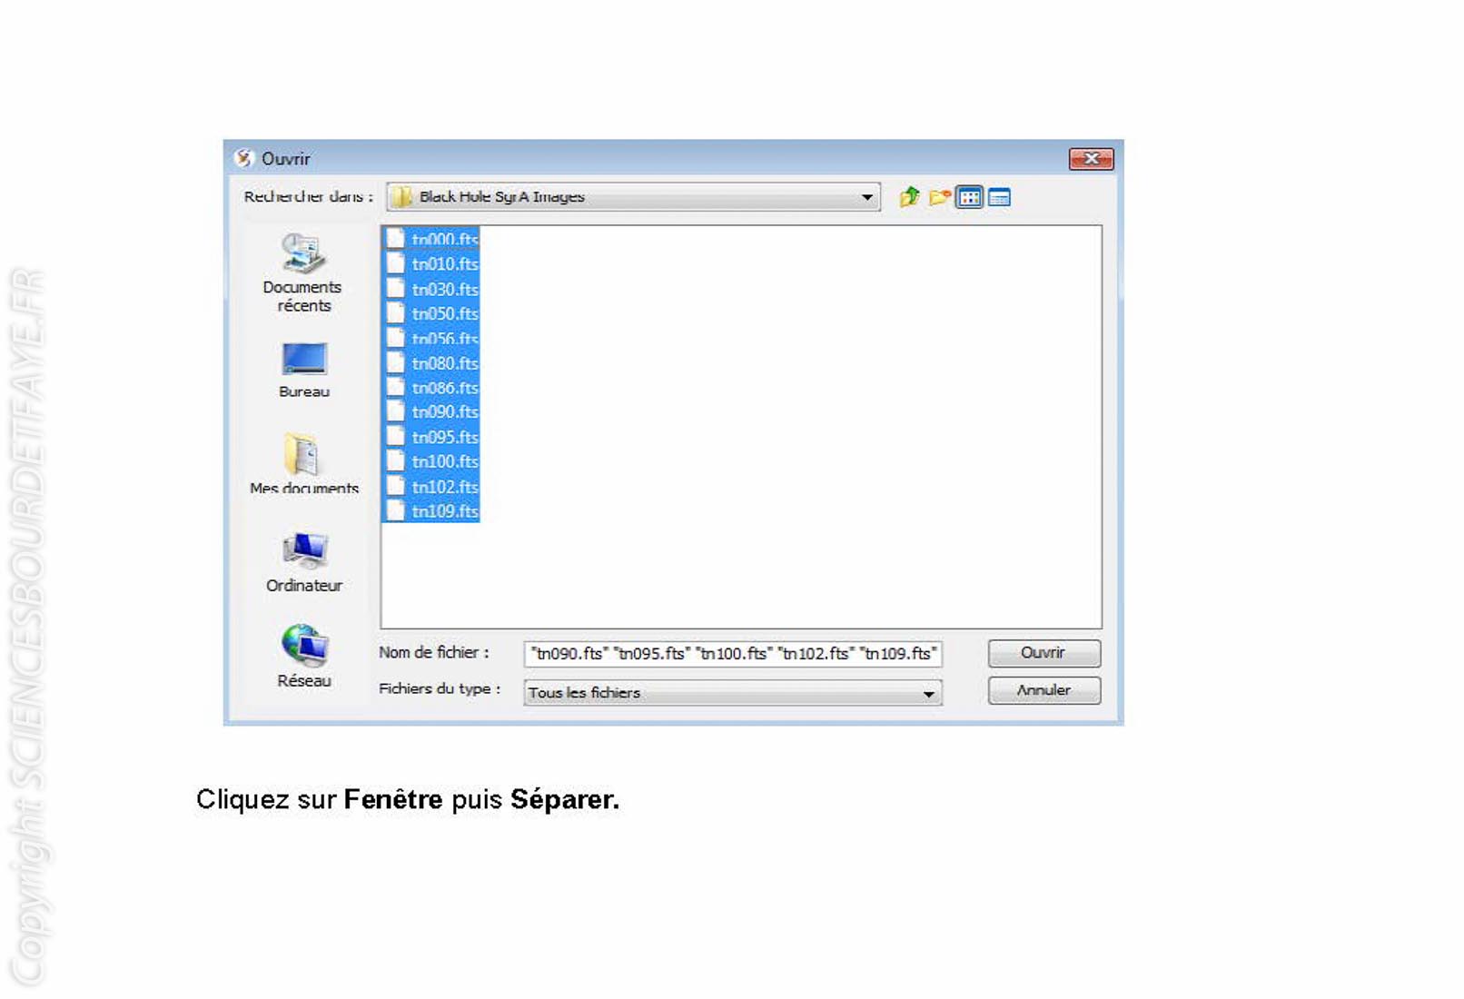Close the Ouvrir dialog

tap(1091, 159)
